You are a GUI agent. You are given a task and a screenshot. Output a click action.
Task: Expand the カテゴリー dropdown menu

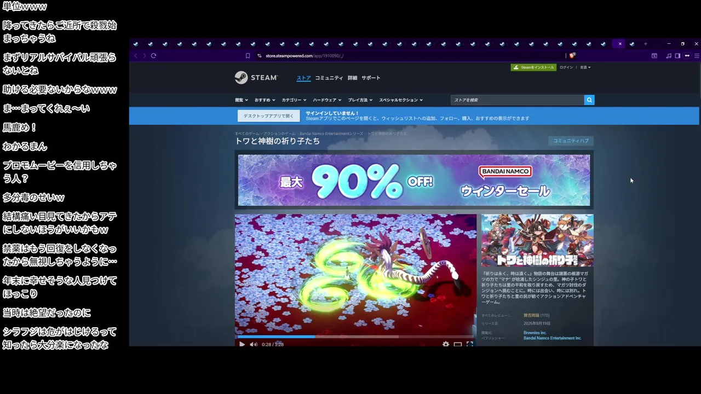tap(295, 100)
